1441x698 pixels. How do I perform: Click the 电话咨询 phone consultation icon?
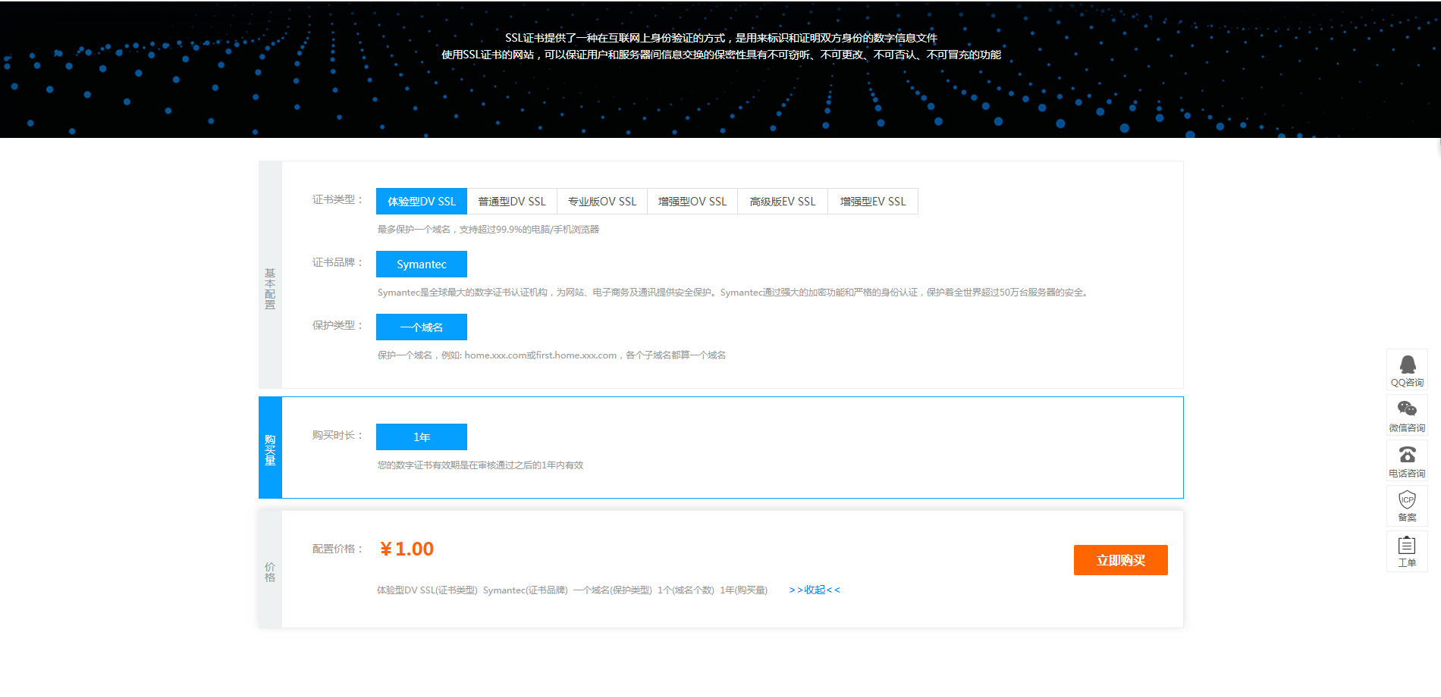point(1408,461)
